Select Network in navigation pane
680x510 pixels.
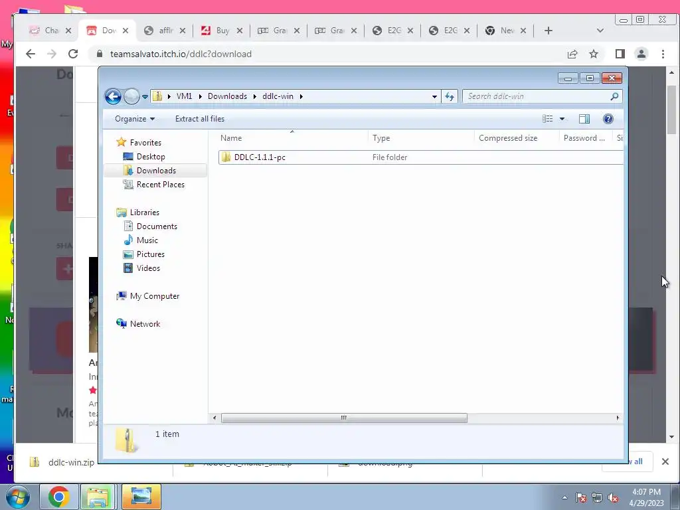click(145, 324)
